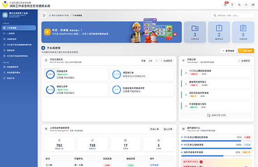Click the clock icon above 17

(x=125, y=140)
